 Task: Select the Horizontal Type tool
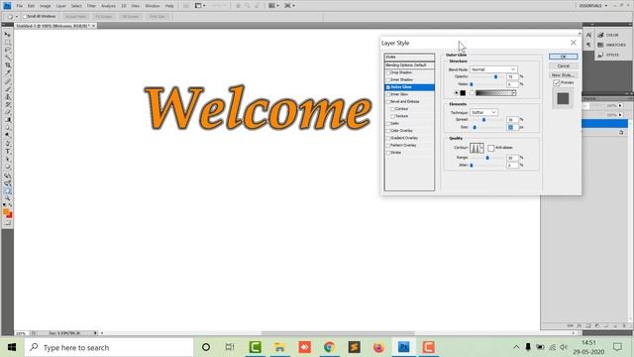[7, 152]
